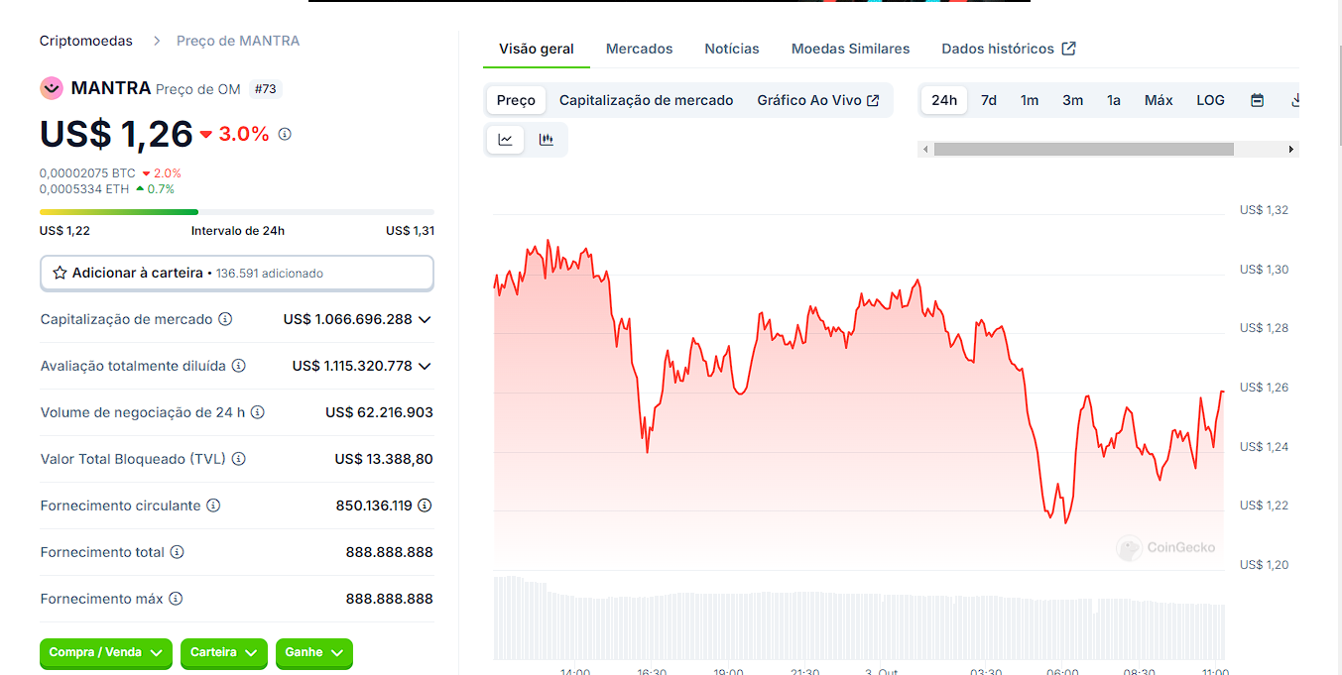1342x675 pixels.
Task: Open the Compra / Venda dropdown
Action: [x=105, y=653]
